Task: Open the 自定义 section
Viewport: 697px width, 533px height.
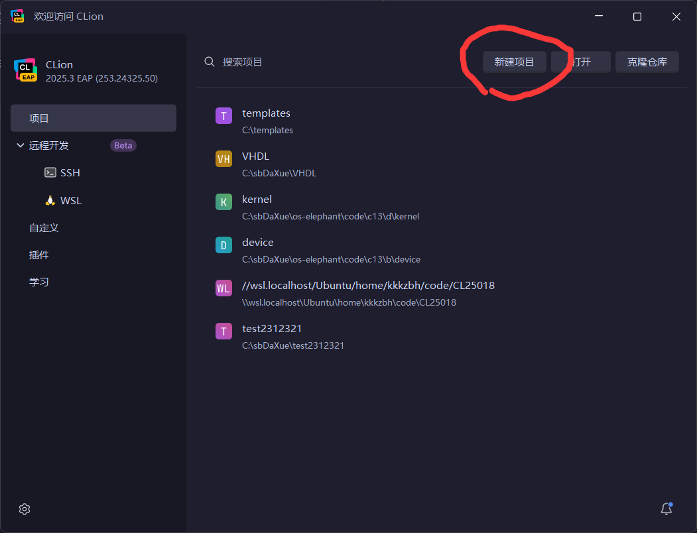Action: (44, 227)
